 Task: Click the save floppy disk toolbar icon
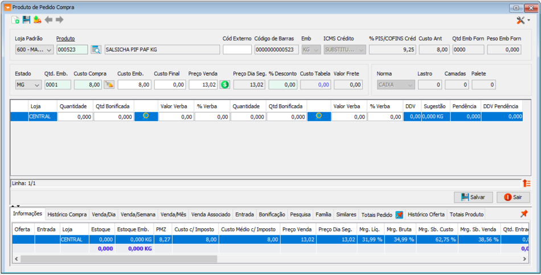pyautogui.click(x=27, y=20)
